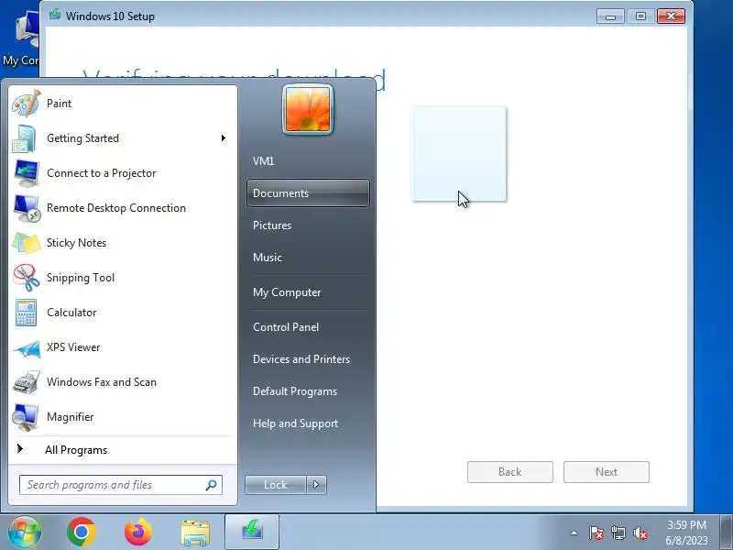Image resolution: width=733 pixels, height=550 pixels.
Task: Click the Start orb button
Action: 25,532
